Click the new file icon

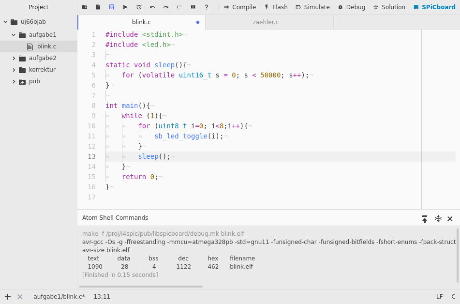click(x=98, y=7)
